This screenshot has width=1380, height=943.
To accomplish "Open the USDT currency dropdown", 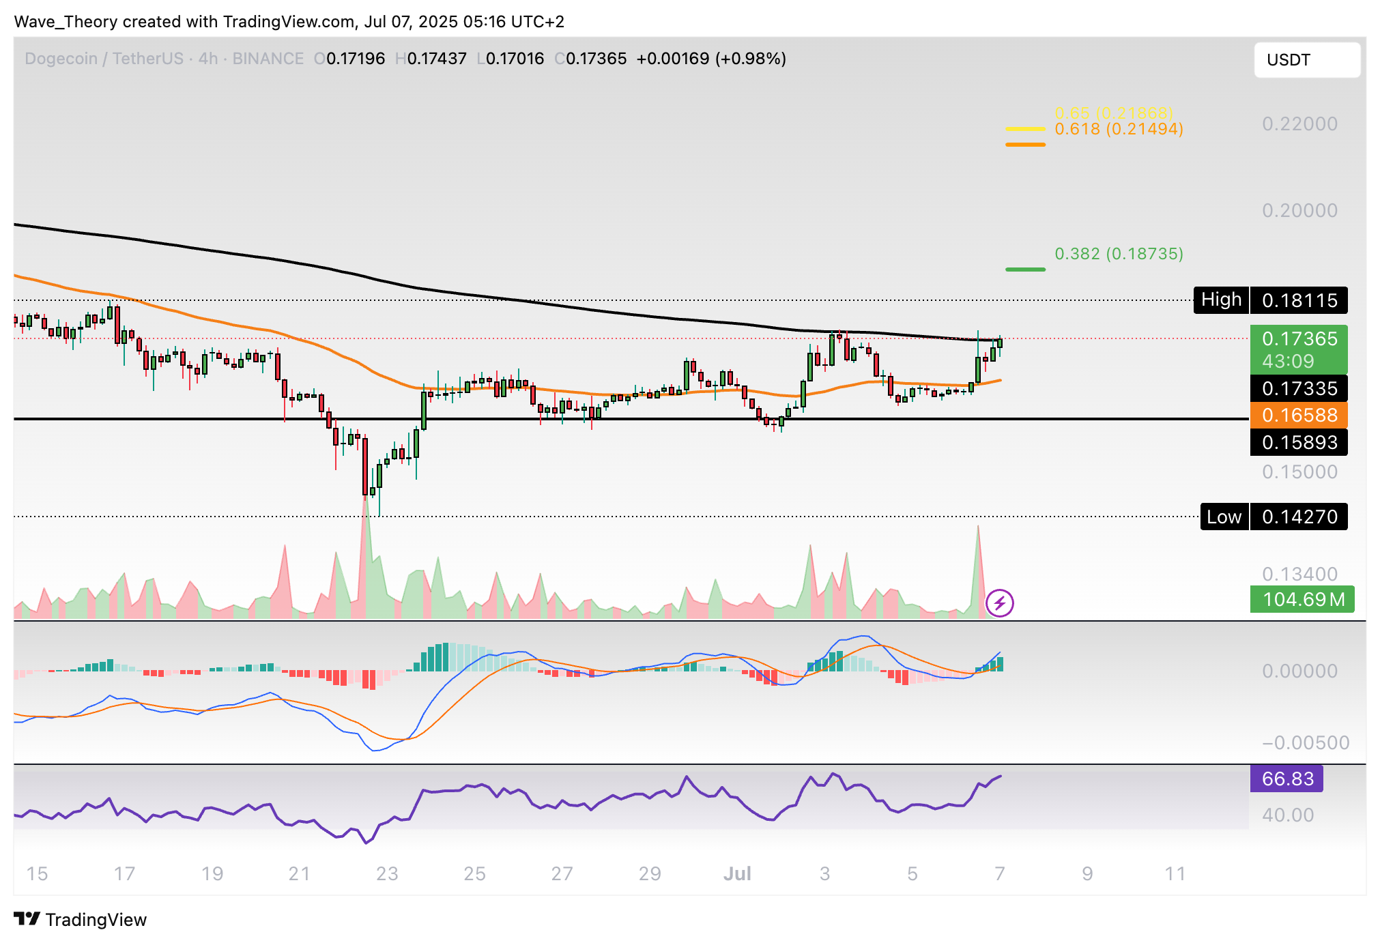I will (1306, 60).
